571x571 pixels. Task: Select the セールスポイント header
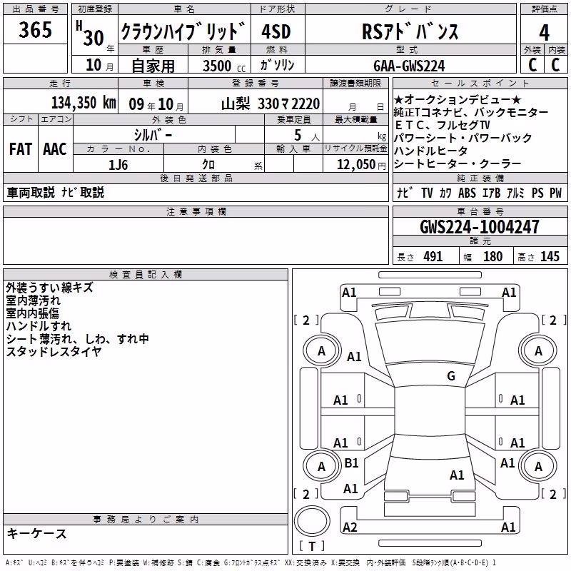tap(480, 84)
